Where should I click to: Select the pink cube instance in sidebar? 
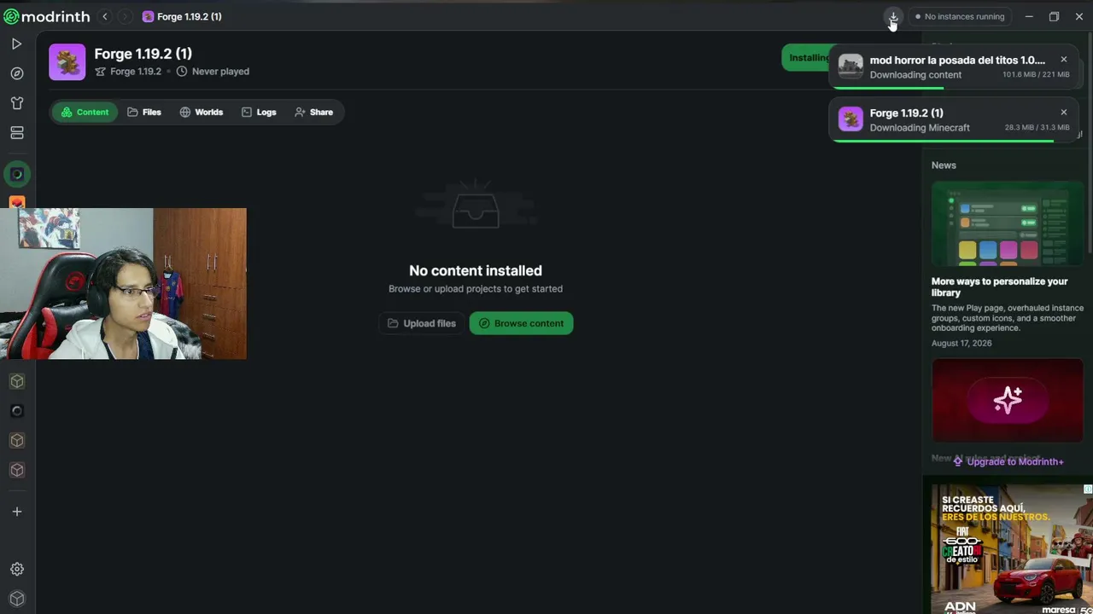(x=16, y=470)
